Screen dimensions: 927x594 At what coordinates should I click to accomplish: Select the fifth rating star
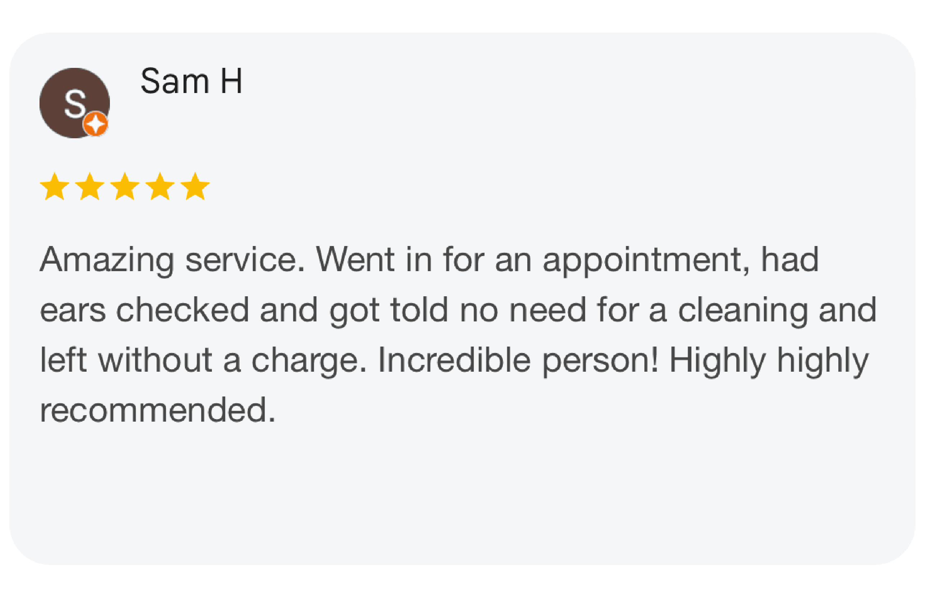point(195,187)
